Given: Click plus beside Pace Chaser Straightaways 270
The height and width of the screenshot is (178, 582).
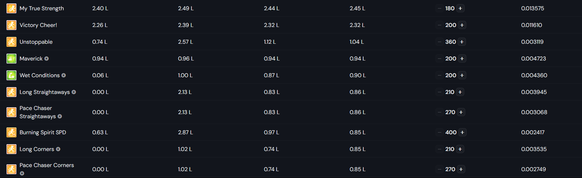Looking at the screenshot, I should pos(461,112).
